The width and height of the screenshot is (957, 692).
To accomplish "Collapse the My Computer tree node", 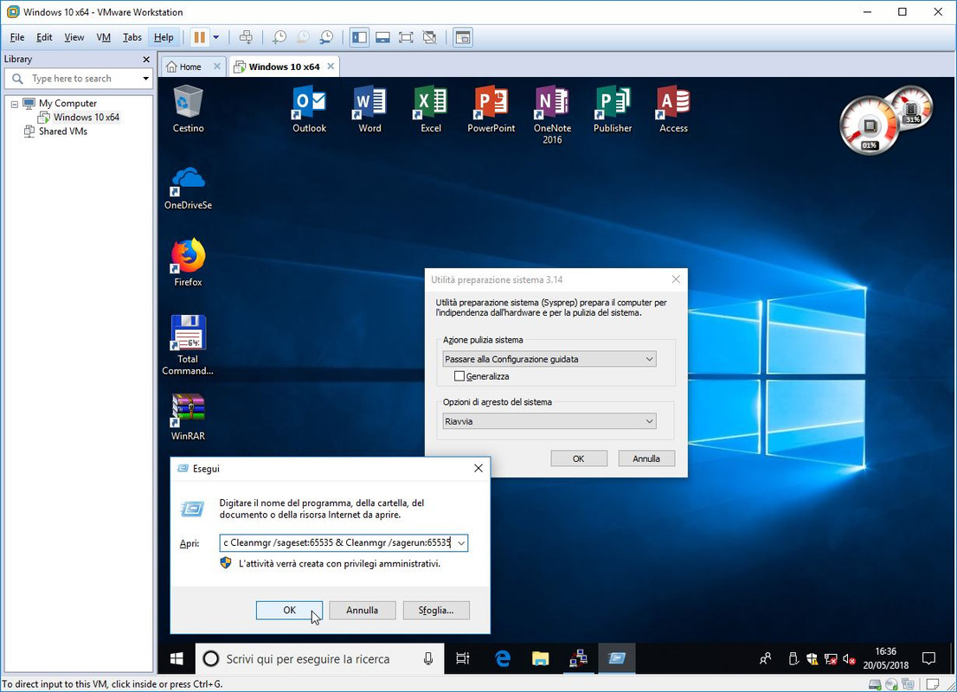I will coord(15,104).
